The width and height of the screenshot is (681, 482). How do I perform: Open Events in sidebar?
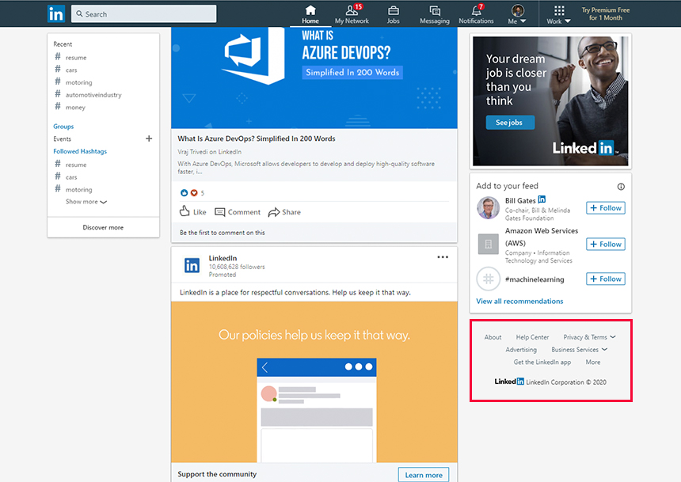[x=62, y=139]
